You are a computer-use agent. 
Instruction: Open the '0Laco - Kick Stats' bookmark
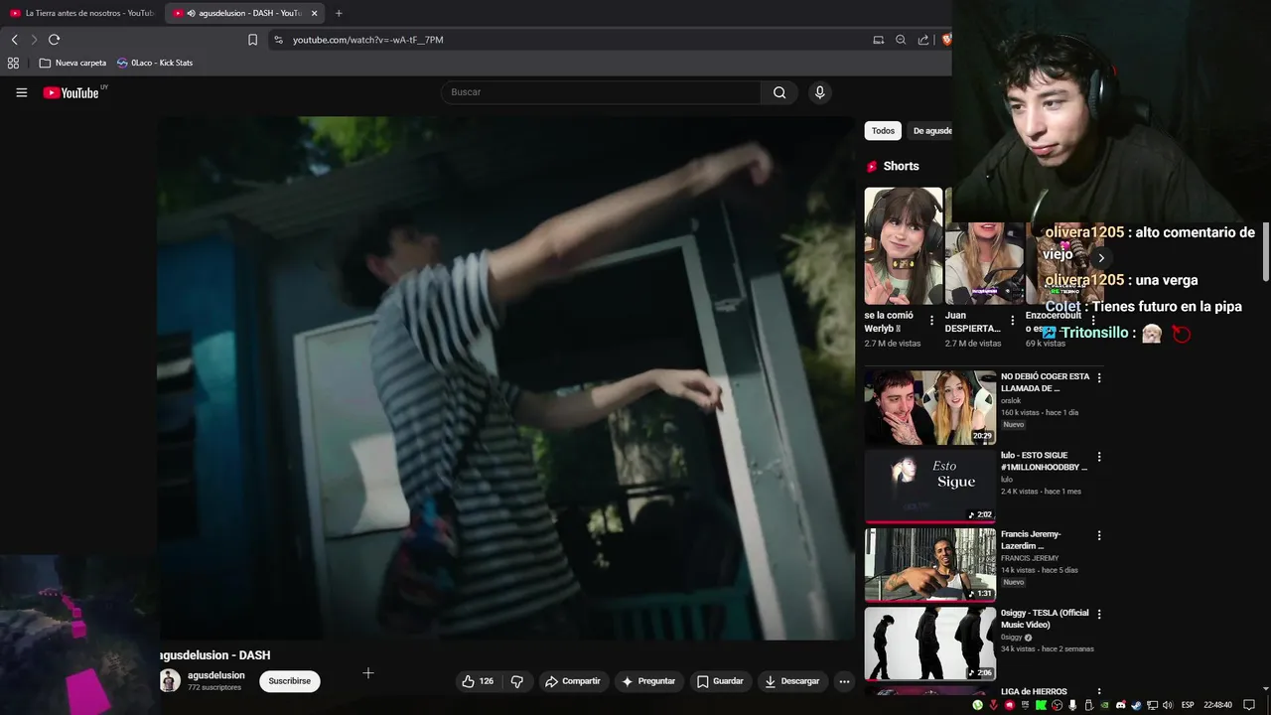(x=155, y=63)
